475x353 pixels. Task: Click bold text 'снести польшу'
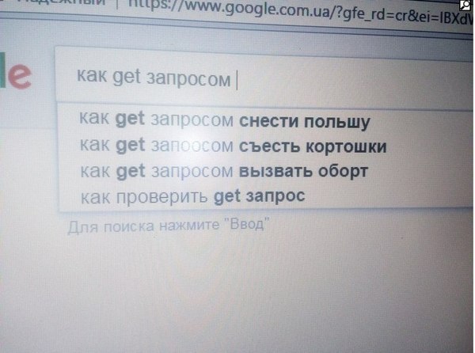305,122
